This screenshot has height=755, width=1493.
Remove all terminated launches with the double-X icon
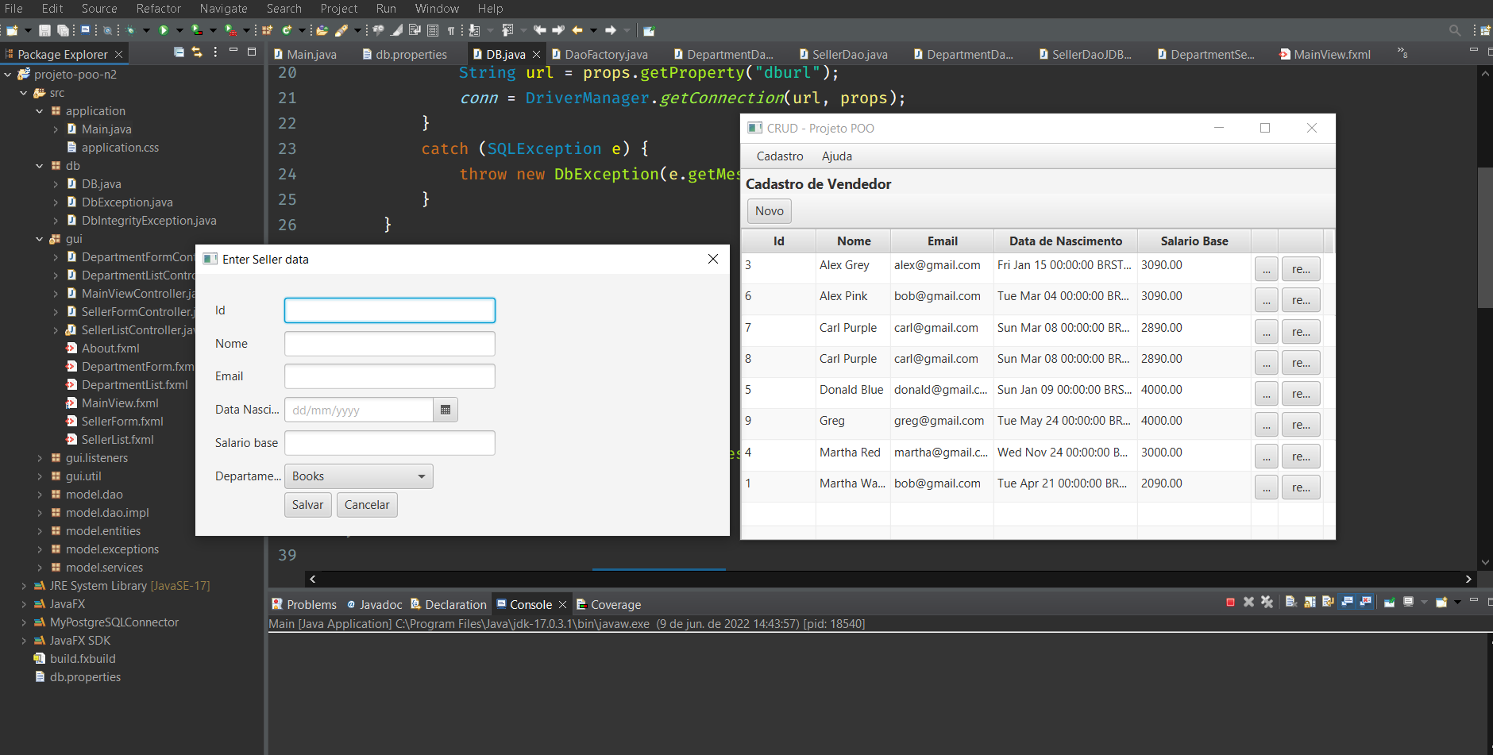[1267, 602]
